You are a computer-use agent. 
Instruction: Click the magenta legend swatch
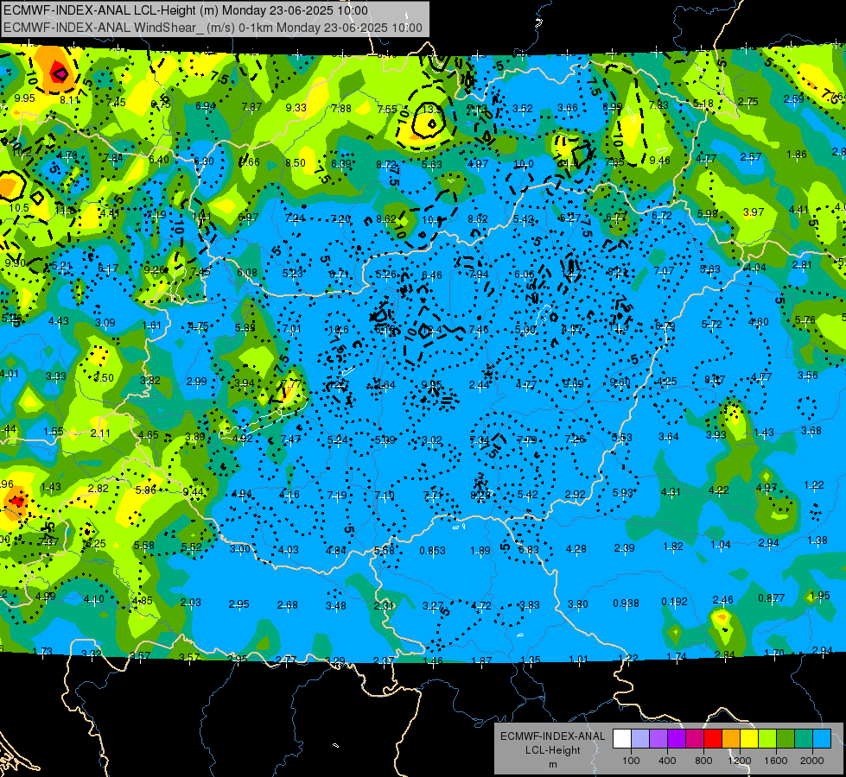(x=695, y=738)
